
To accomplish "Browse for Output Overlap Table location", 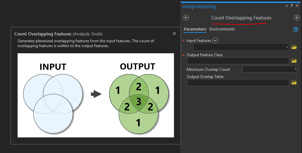I will [294, 83].
